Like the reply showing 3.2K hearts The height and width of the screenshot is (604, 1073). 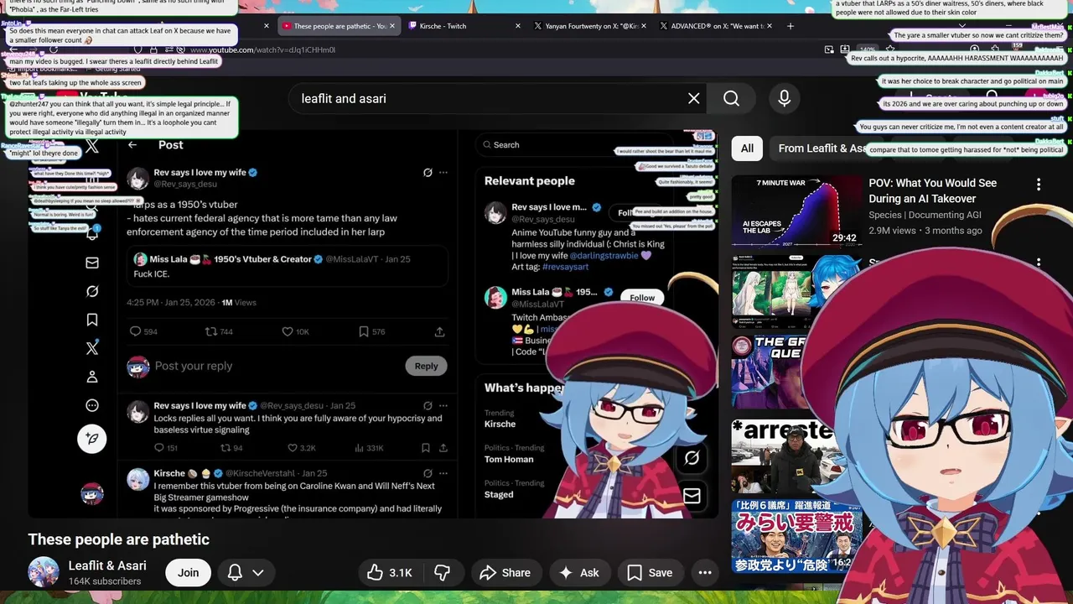tap(293, 448)
